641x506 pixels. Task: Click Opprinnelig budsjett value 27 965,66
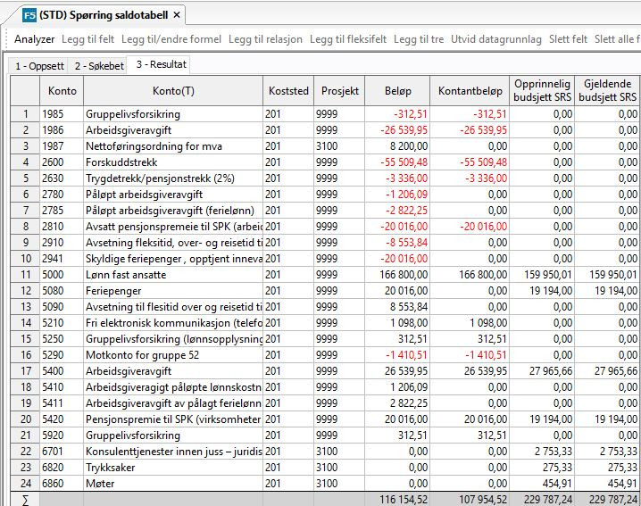(542, 371)
